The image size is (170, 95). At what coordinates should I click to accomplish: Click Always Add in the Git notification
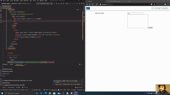pyautogui.click(x=66, y=84)
